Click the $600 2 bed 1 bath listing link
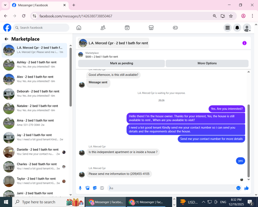The image size is (258, 207). click(102, 56)
